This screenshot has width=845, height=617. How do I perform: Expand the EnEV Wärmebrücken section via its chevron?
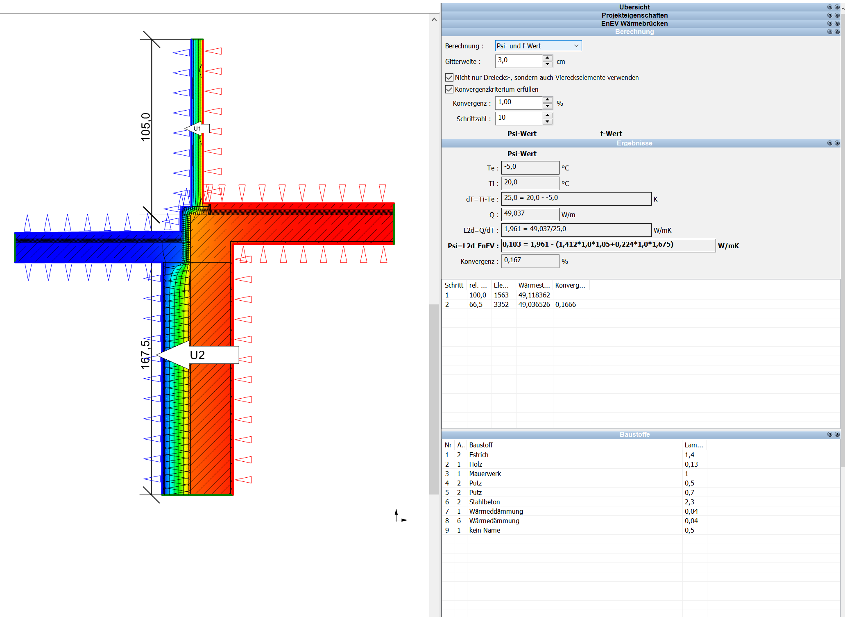[837, 24]
